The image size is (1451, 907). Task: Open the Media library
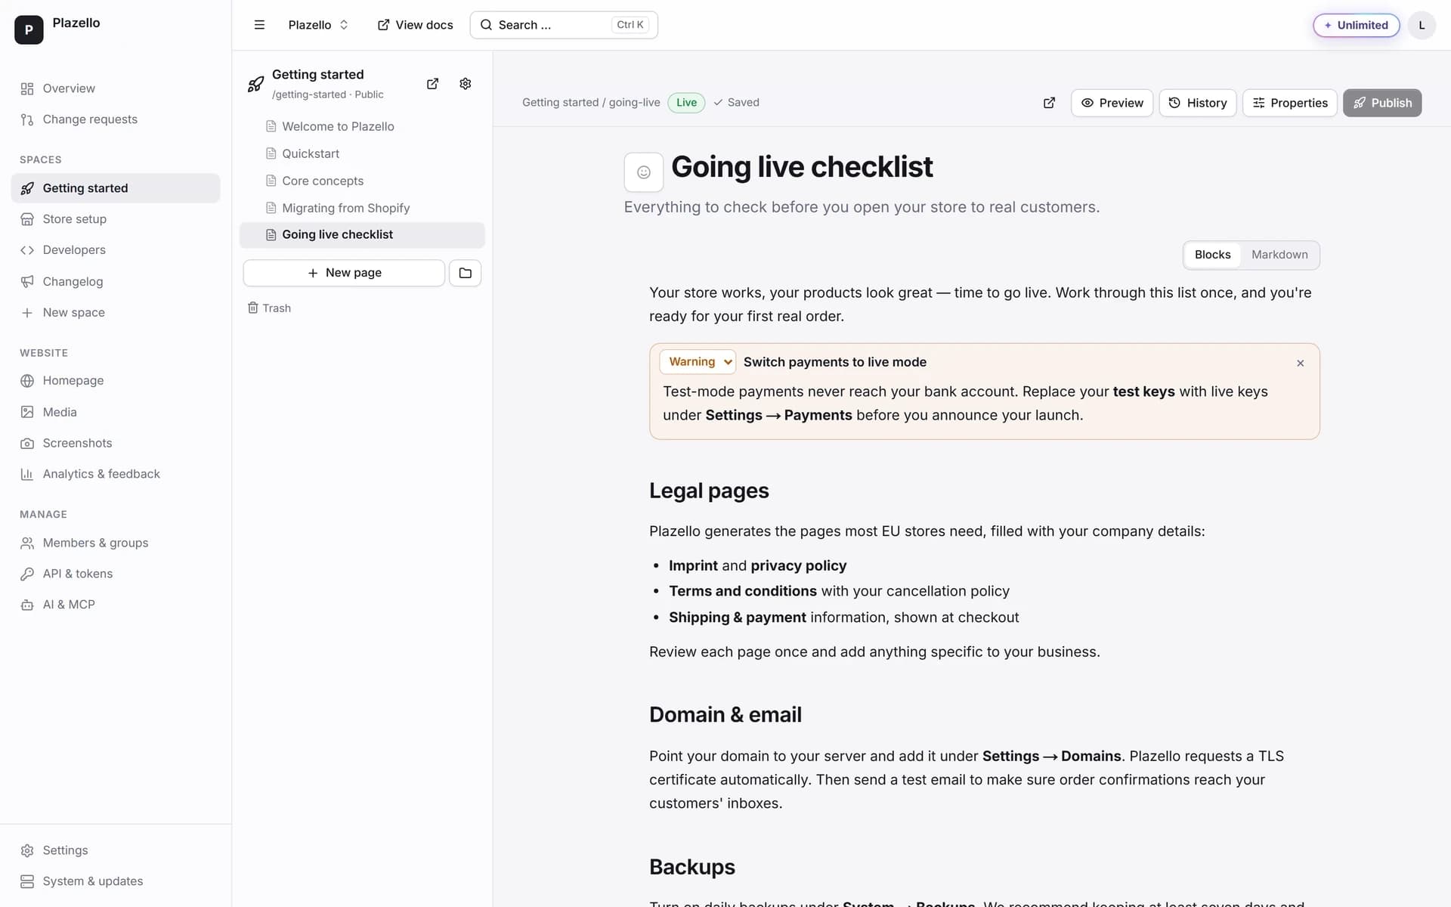click(116, 413)
